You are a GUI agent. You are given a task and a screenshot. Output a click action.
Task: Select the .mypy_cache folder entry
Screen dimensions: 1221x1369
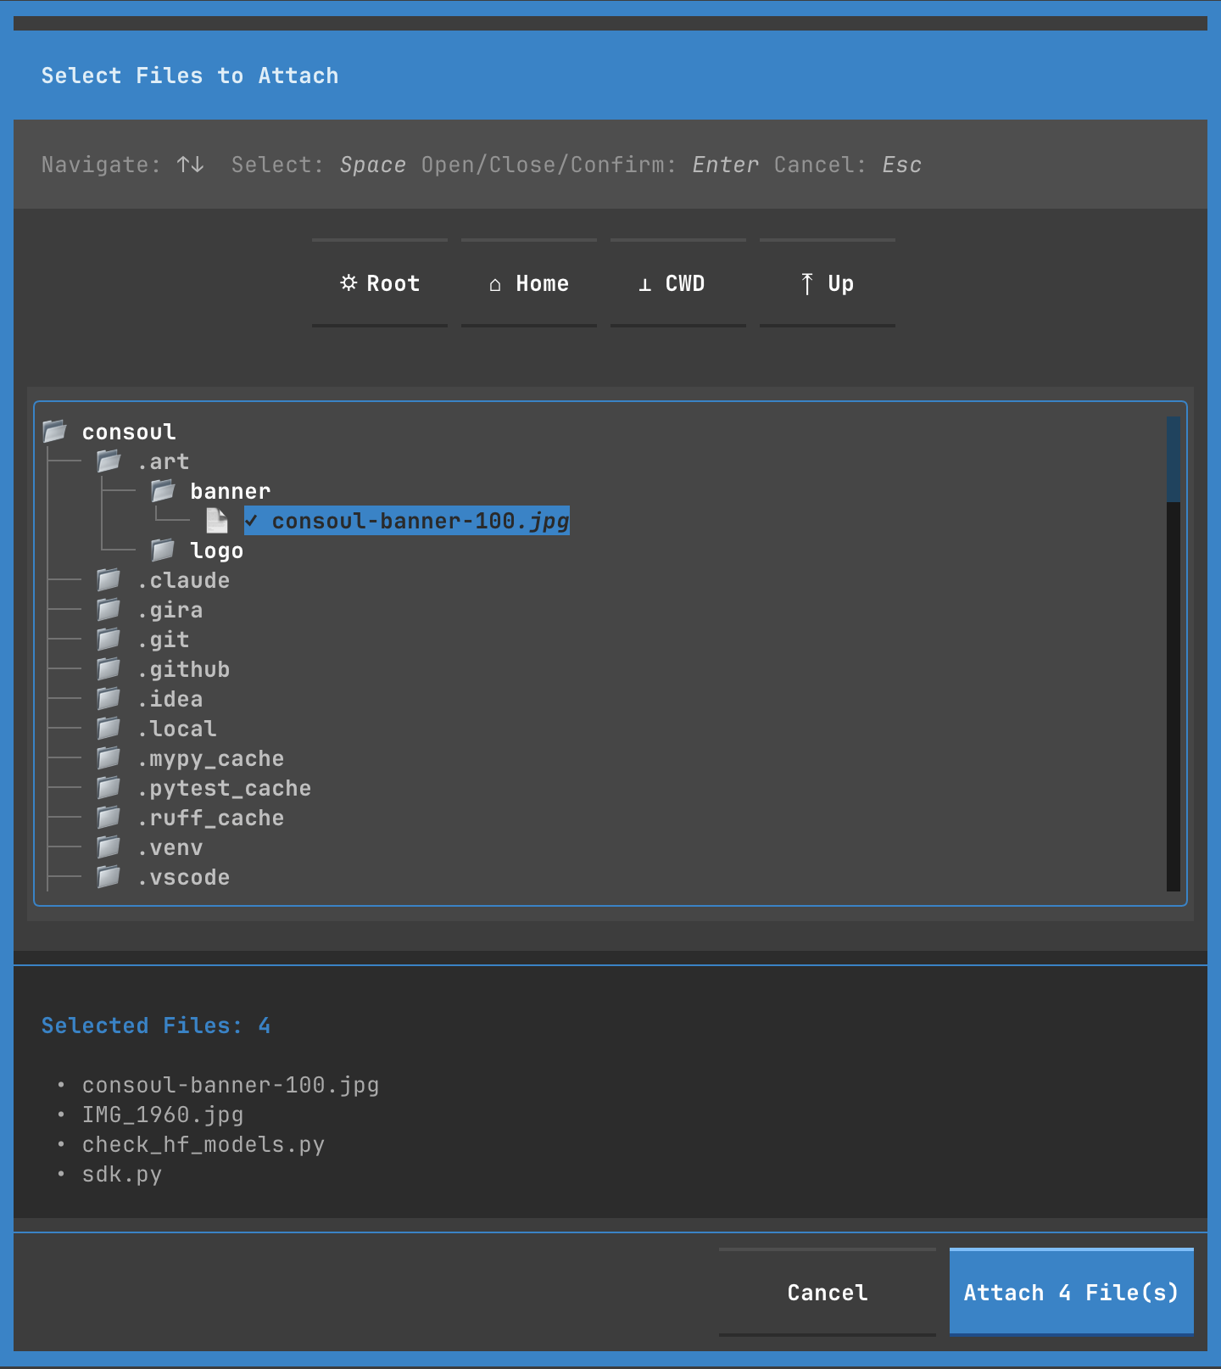click(210, 758)
